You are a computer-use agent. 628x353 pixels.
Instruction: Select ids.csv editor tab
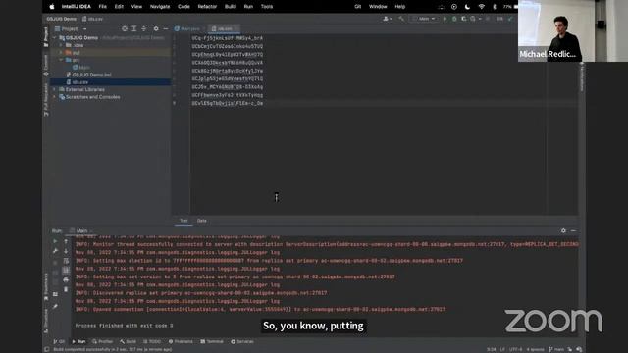(x=223, y=28)
